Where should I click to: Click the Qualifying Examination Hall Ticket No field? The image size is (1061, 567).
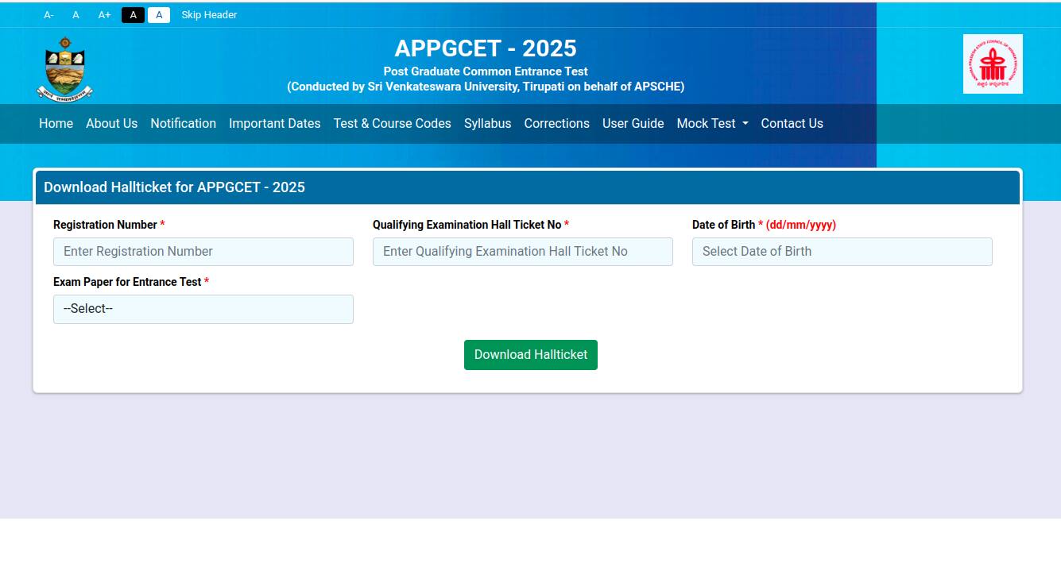tap(523, 252)
